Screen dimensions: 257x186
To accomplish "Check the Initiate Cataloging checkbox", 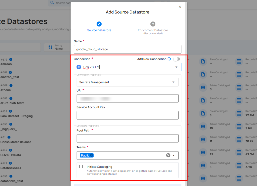I will click(81, 167).
